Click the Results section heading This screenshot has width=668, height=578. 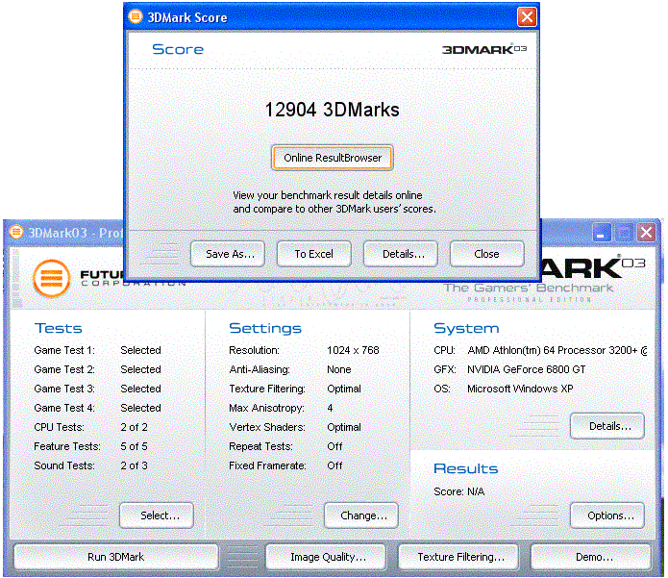point(465,468)
